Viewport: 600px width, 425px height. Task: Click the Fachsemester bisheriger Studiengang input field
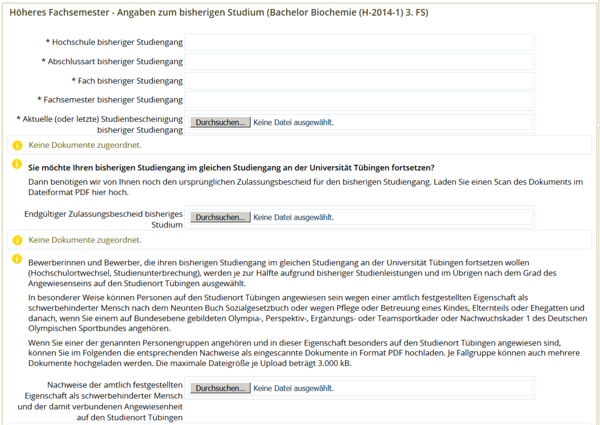tap(359, 100)
